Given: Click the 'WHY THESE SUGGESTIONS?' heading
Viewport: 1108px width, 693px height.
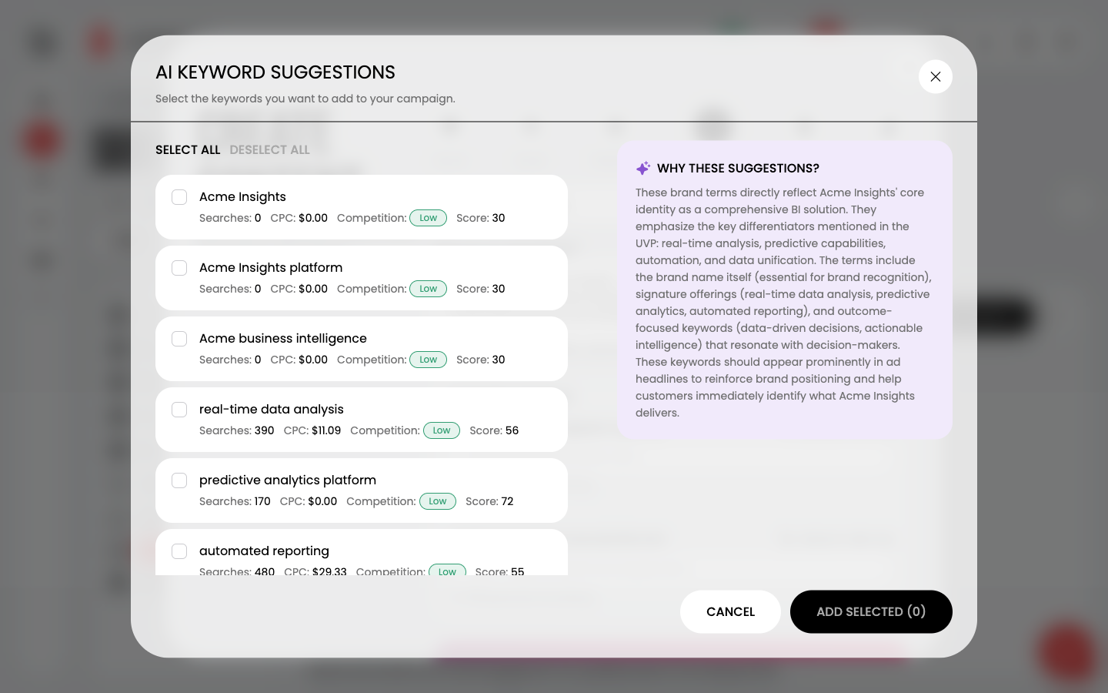Looking at the screenshot, I should [738, 168].
